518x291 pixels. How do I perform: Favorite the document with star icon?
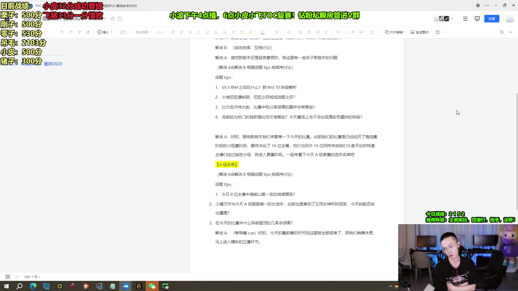[x=113, y=19]
